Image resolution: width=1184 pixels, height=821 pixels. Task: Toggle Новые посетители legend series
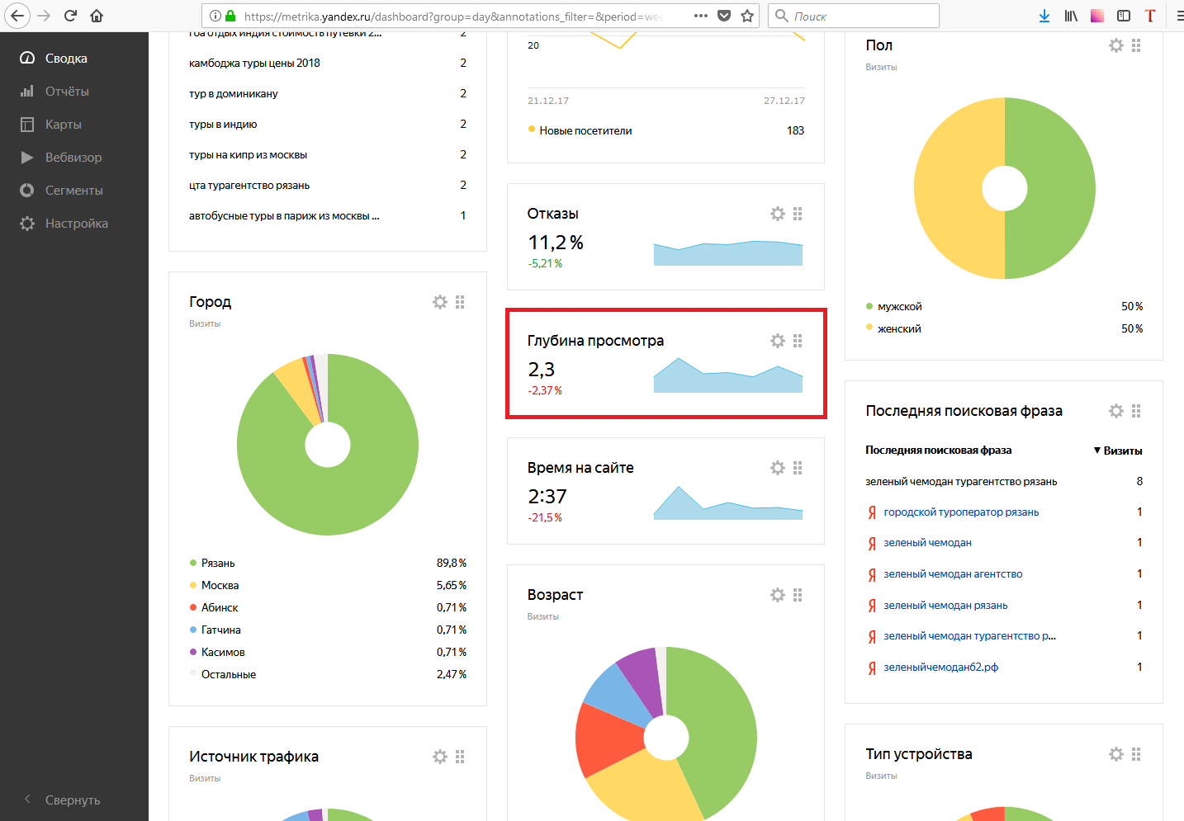pos(585,130)
